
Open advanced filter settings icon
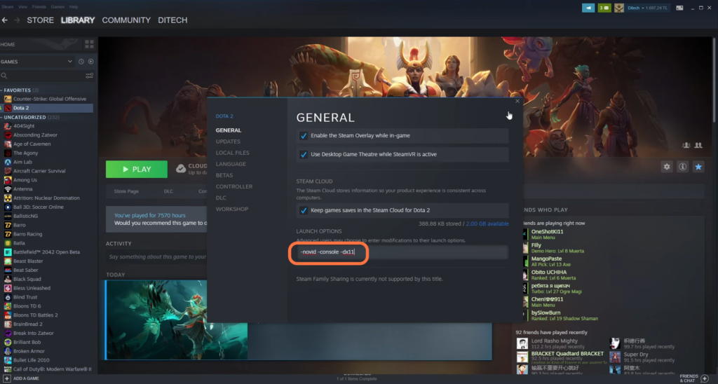89,76
